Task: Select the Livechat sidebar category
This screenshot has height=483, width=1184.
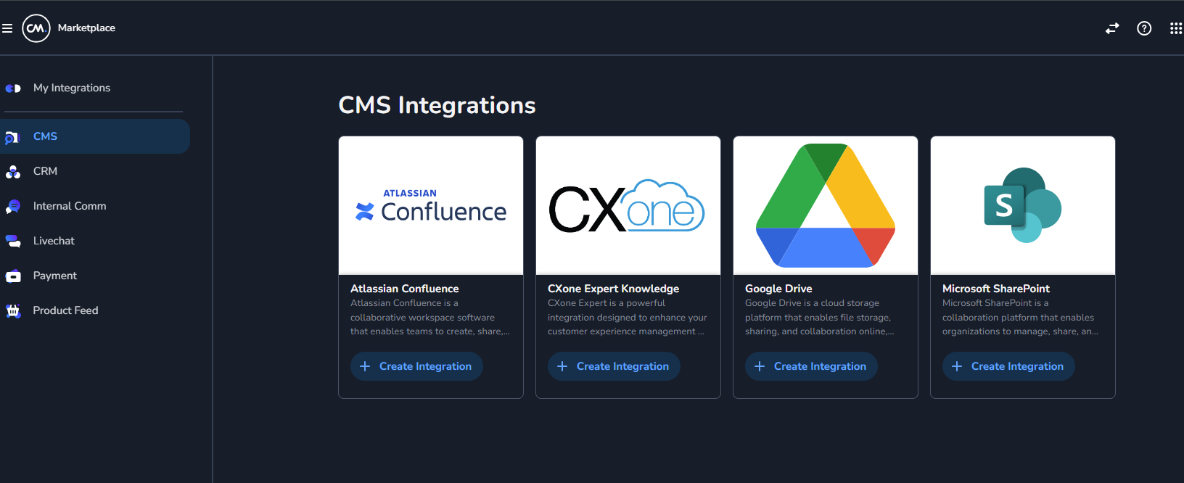Action: 54,241
